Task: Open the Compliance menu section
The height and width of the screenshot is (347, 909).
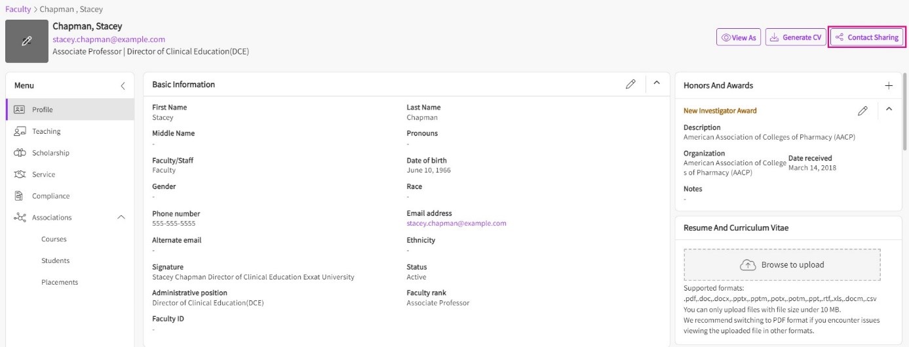Action: [50, 196]
